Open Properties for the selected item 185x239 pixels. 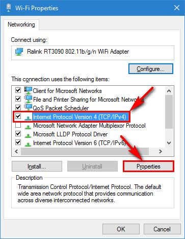tap(148, 166)
